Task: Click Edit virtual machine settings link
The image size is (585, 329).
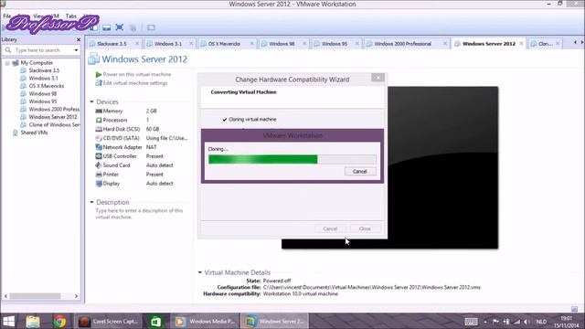Action: click(x=135, y=83)
